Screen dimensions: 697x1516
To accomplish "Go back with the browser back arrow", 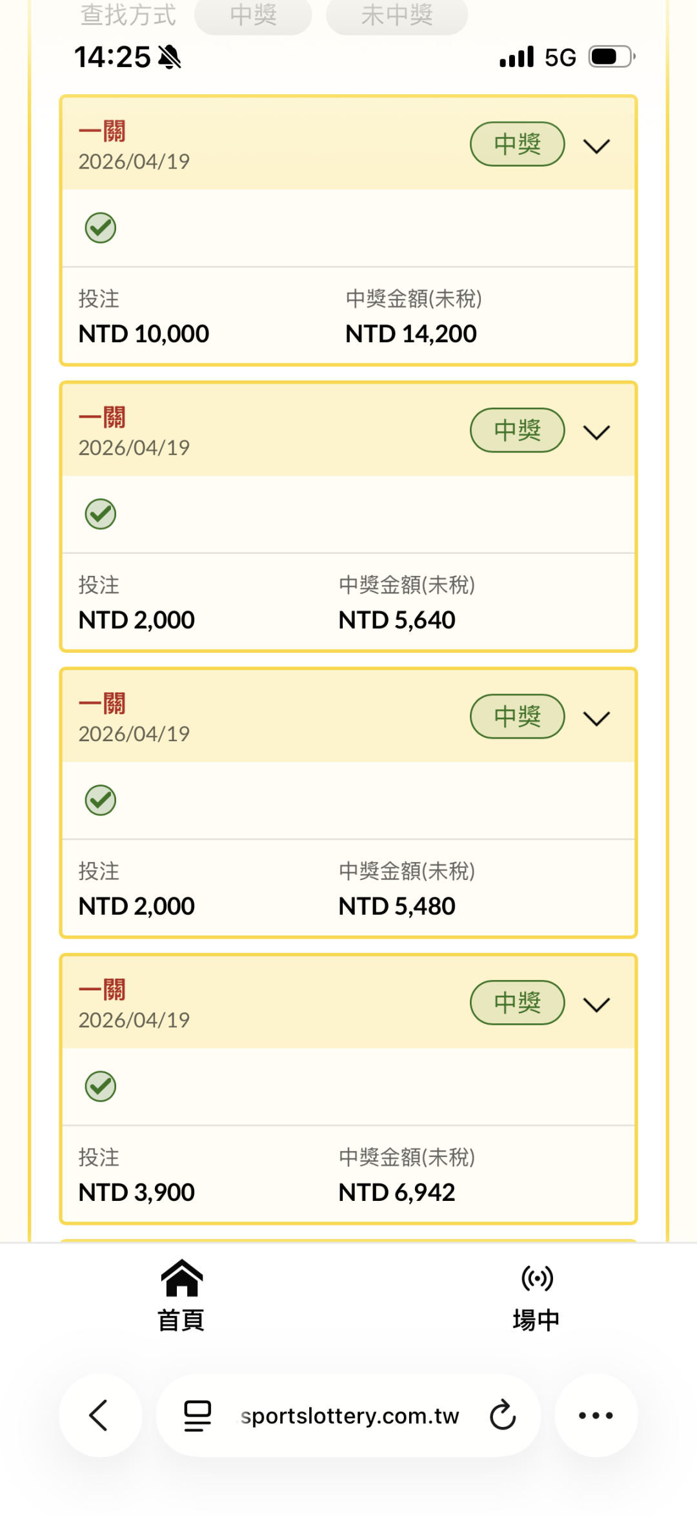I will (99, 1415).
